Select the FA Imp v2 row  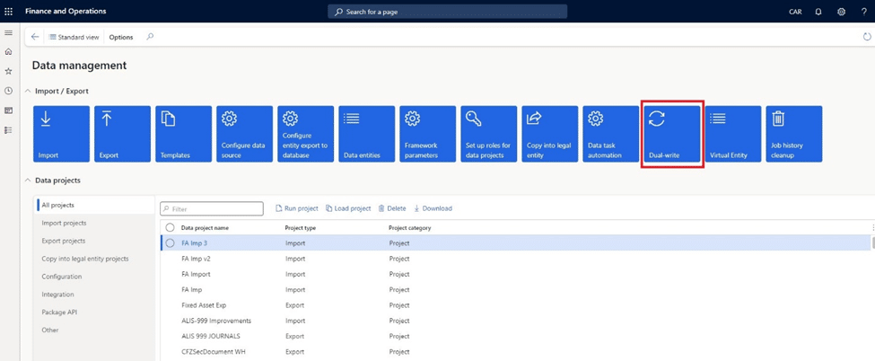(516, 259)
